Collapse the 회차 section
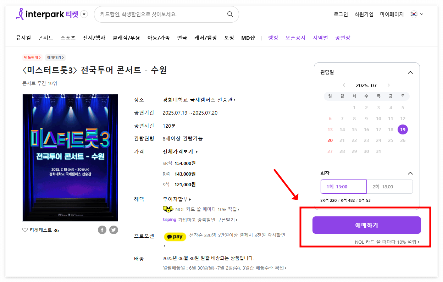 [x=410, y=173]
